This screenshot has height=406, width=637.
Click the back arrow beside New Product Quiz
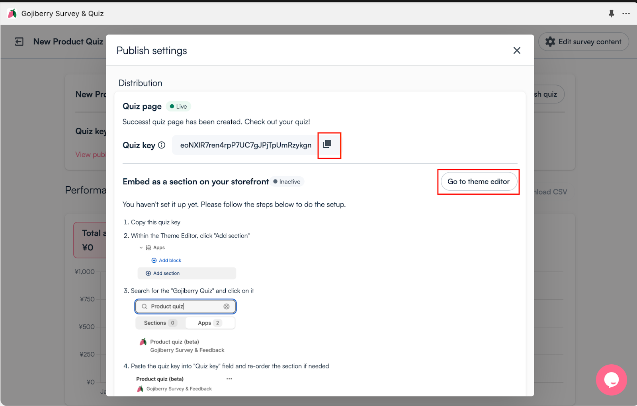coord(19,42)
